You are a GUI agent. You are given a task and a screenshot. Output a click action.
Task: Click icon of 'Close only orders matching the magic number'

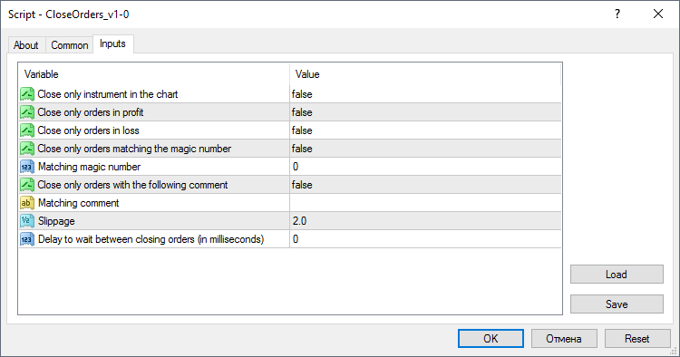[27, 149]
